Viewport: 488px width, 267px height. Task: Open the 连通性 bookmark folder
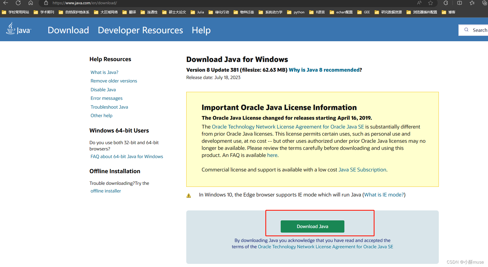click(x=149, y=12)
